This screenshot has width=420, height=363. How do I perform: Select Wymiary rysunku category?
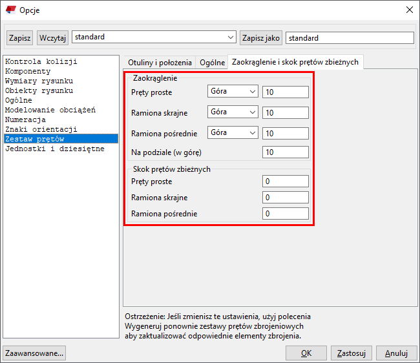pos(39,81)
